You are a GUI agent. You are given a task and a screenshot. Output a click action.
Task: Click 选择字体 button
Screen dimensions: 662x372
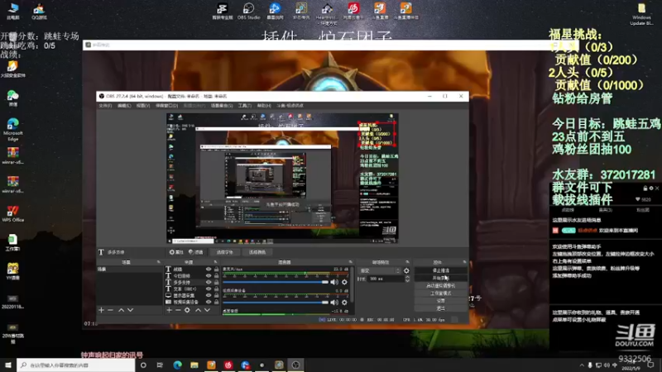(x=224, y=252)
